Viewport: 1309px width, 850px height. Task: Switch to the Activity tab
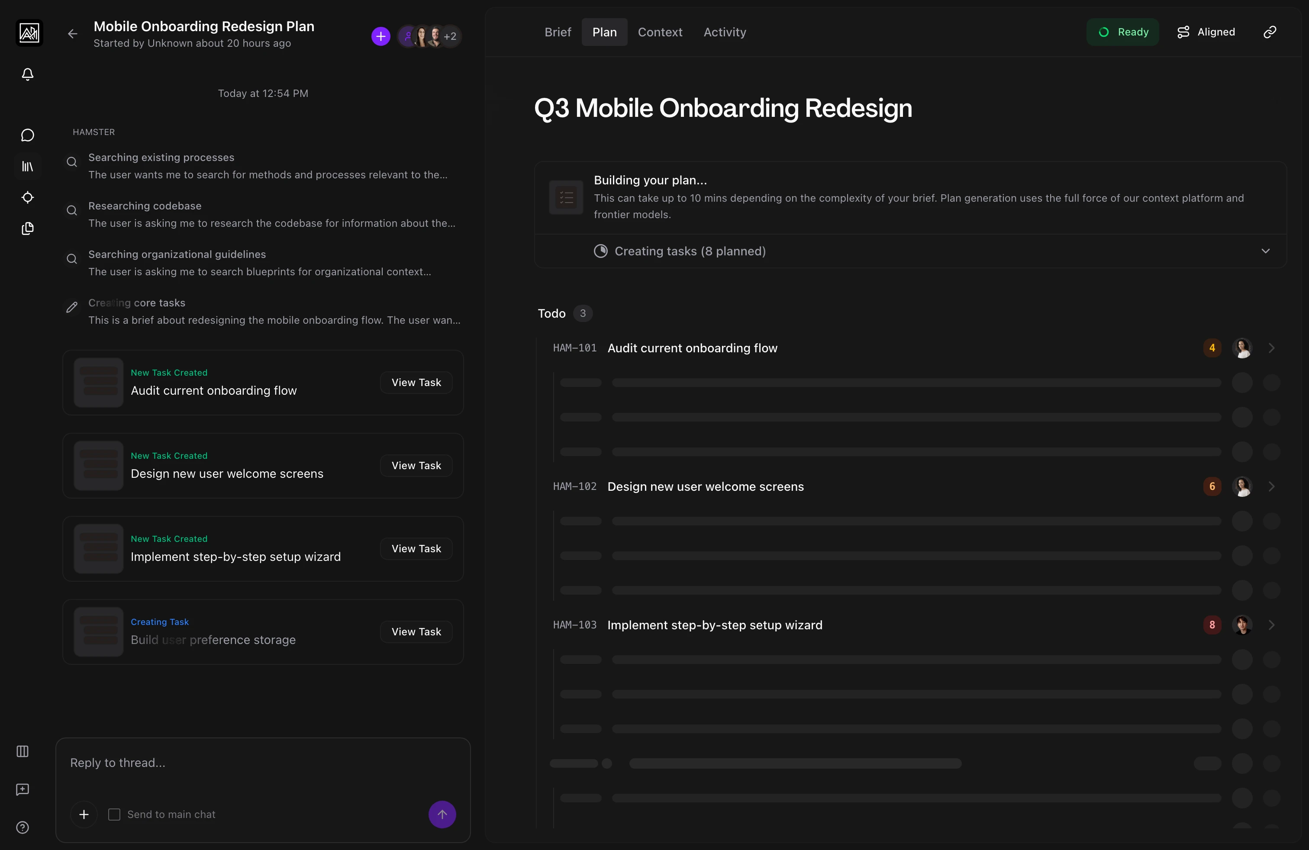tap(724, 32)
